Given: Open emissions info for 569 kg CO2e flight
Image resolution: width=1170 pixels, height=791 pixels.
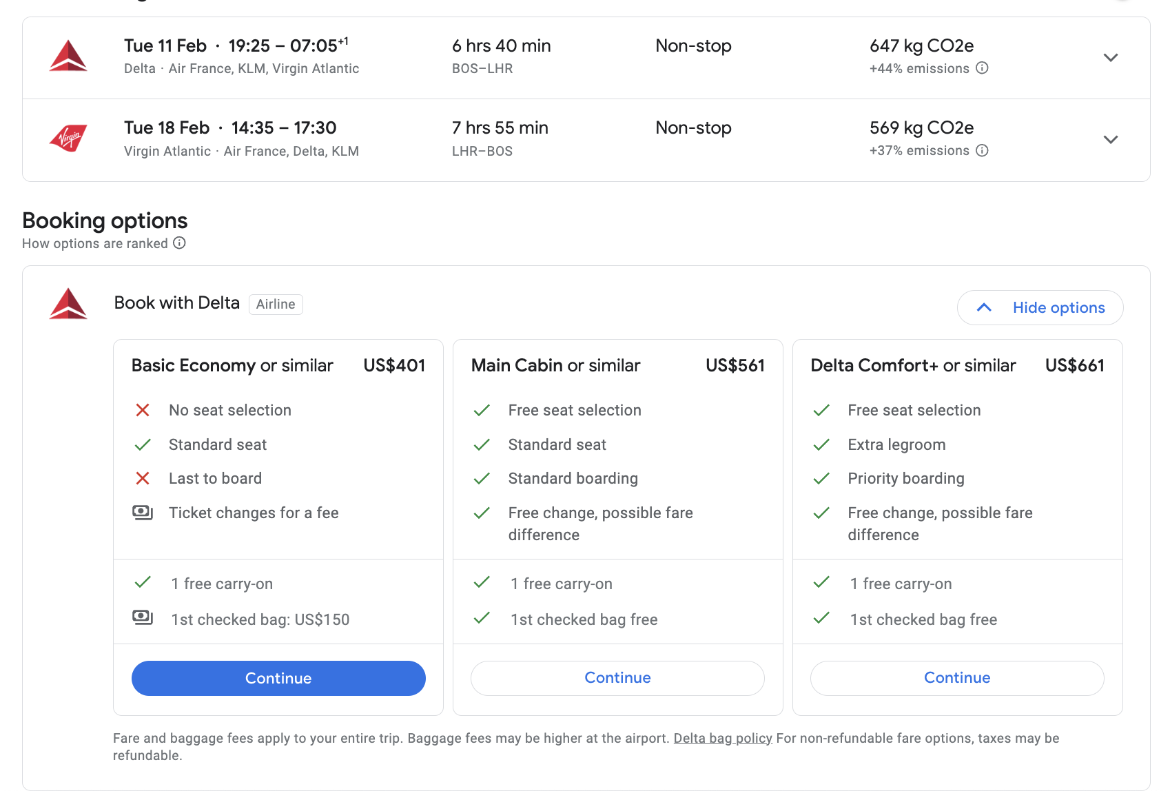Looking at the screenshot, I should point(982,150).
